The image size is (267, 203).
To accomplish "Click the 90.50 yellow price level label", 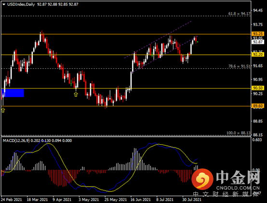I will point(258,88).
